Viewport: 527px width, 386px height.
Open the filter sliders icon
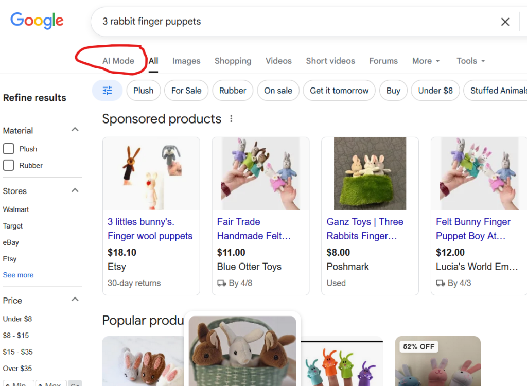(x=107, y=90)
